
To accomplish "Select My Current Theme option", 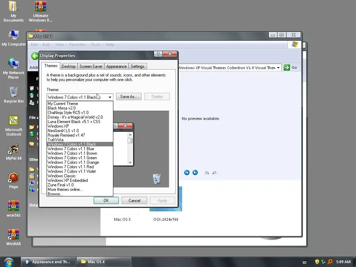I will [80, 104].
